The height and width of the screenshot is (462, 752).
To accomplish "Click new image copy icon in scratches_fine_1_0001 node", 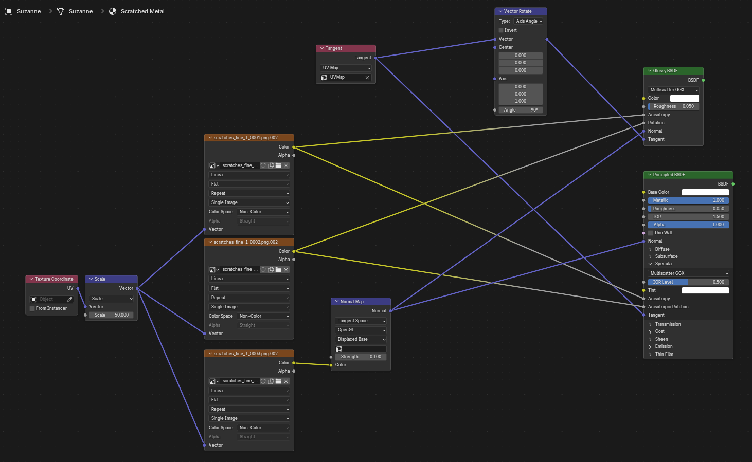I will (x=271, y=165).
